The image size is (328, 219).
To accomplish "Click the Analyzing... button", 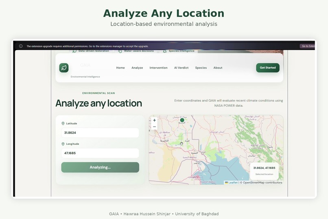I will pos(100,167).
